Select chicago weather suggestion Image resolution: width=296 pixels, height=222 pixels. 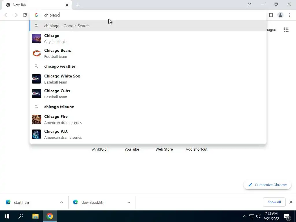click(148, 66)
